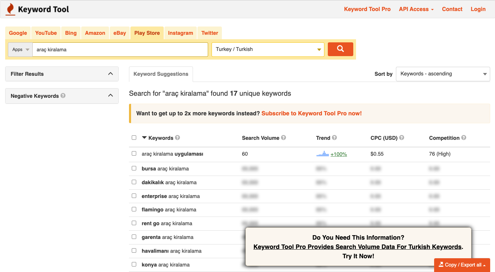Switch to the YouTube tab

46,33
